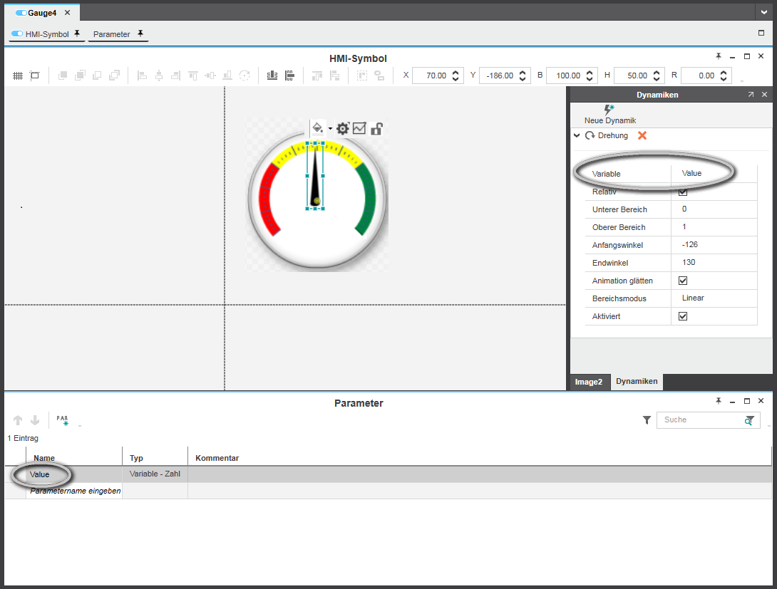This screenshot has width=777, height=589.
Task: Toggle the grid display icon in toolbar
Action: click(x=18, y=75)
